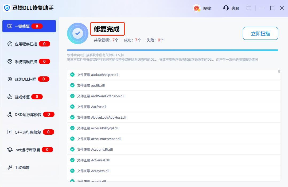Click the 昵称 username label
The width and height of the screenshot is (288, 187).
(207, 8)
